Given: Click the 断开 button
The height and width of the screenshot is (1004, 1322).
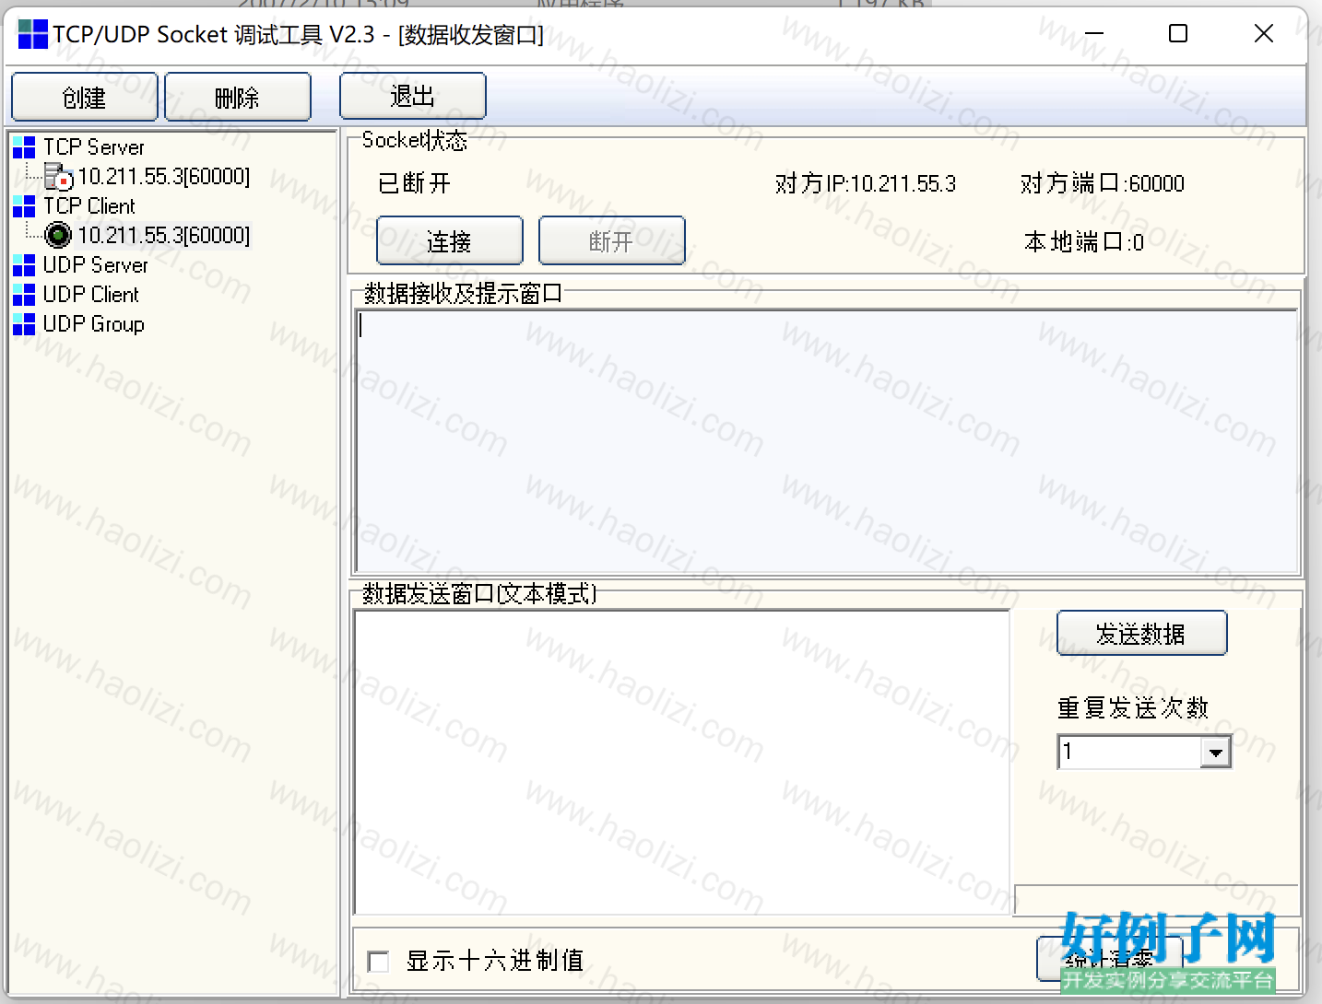Looking at the screenshot, I should (x=611, y=241).
